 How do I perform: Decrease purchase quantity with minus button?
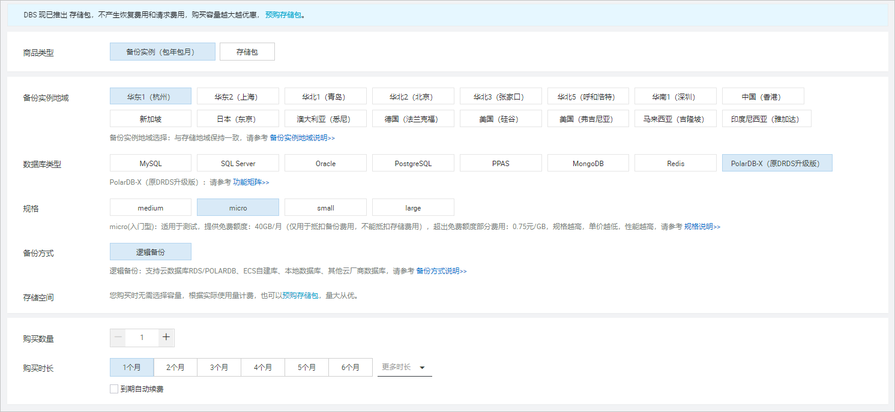[x=118, y=338]
